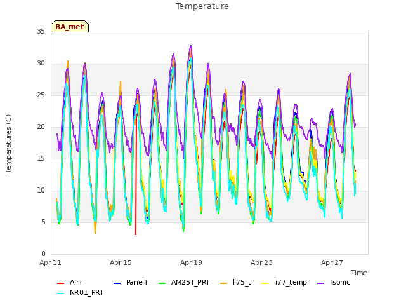Image resolution: width=406 pixels, height=305 pixels.
Task: Click the orange li75_t legend color marker
Action: pos(223,283)
